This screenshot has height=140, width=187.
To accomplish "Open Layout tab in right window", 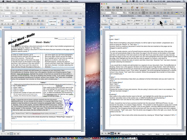I will point(115,16).
